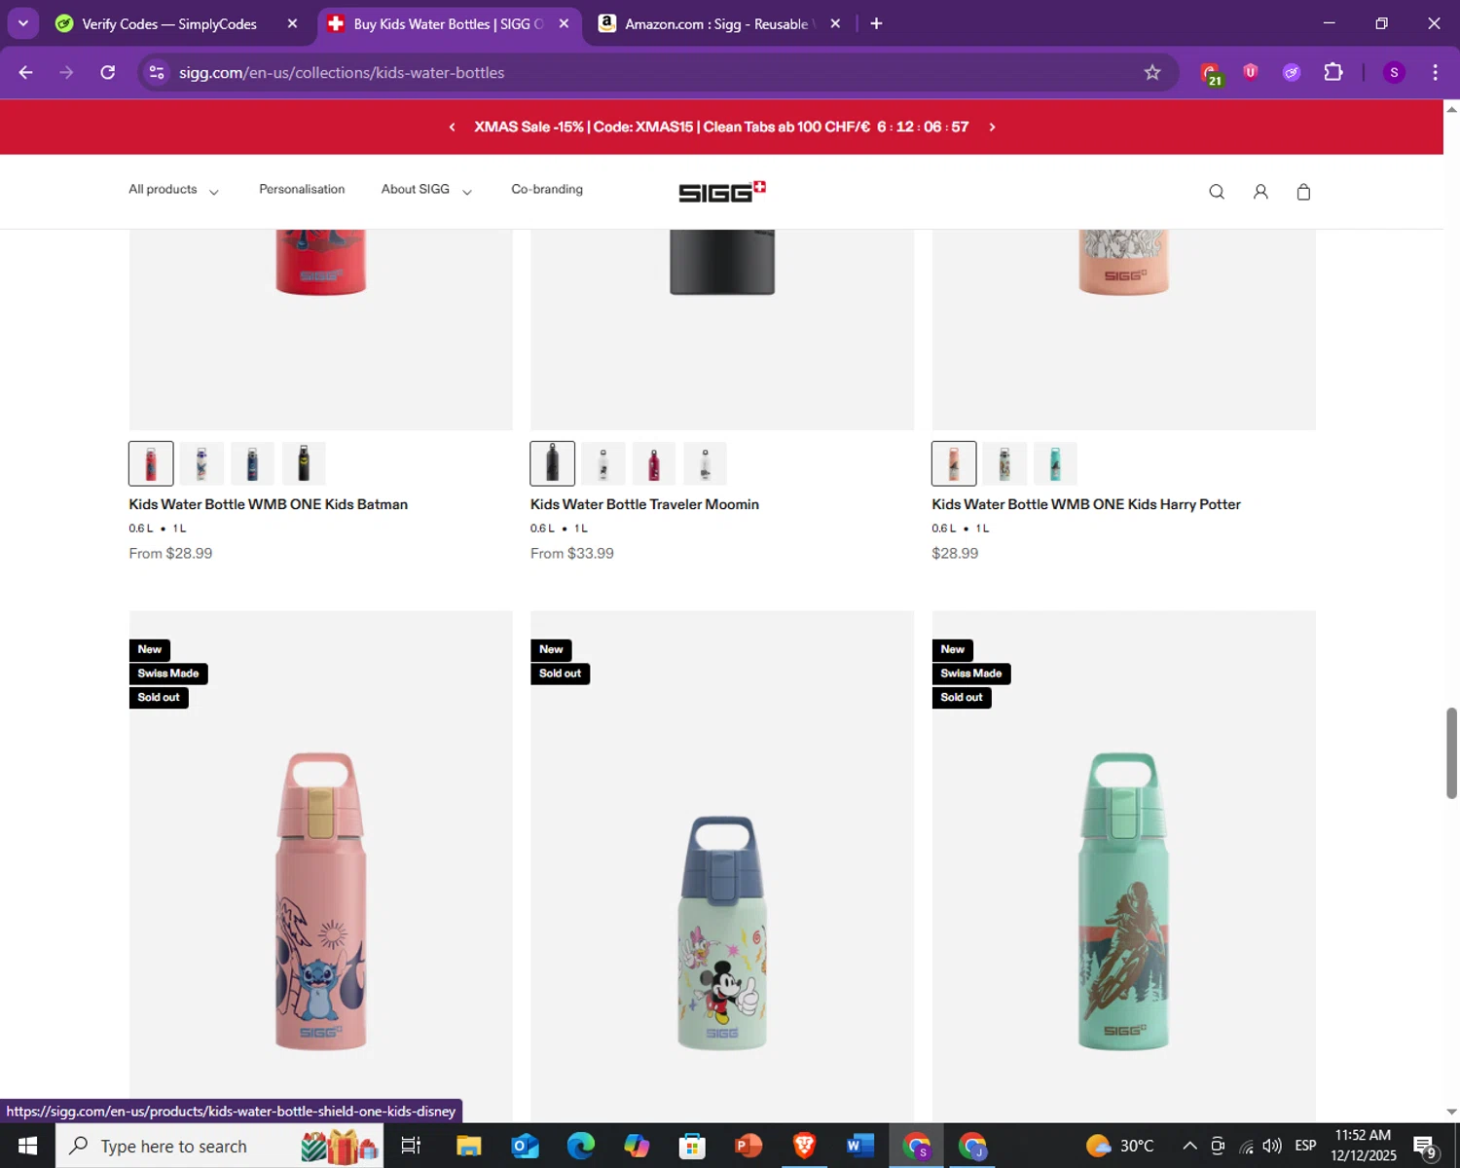Open the shopping bag cart icon
The height and width of the screenshot is (1168, 1460).
tap(1303, 192)
